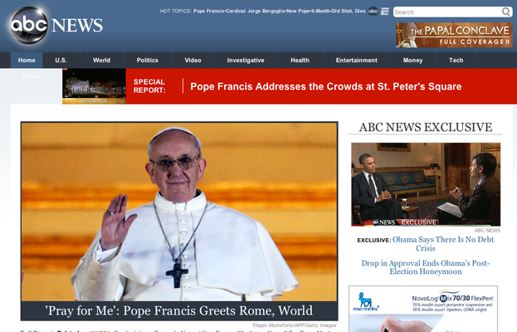The image size is (517, 332).
Task: Open the Politics section
Action: (148, 61)
